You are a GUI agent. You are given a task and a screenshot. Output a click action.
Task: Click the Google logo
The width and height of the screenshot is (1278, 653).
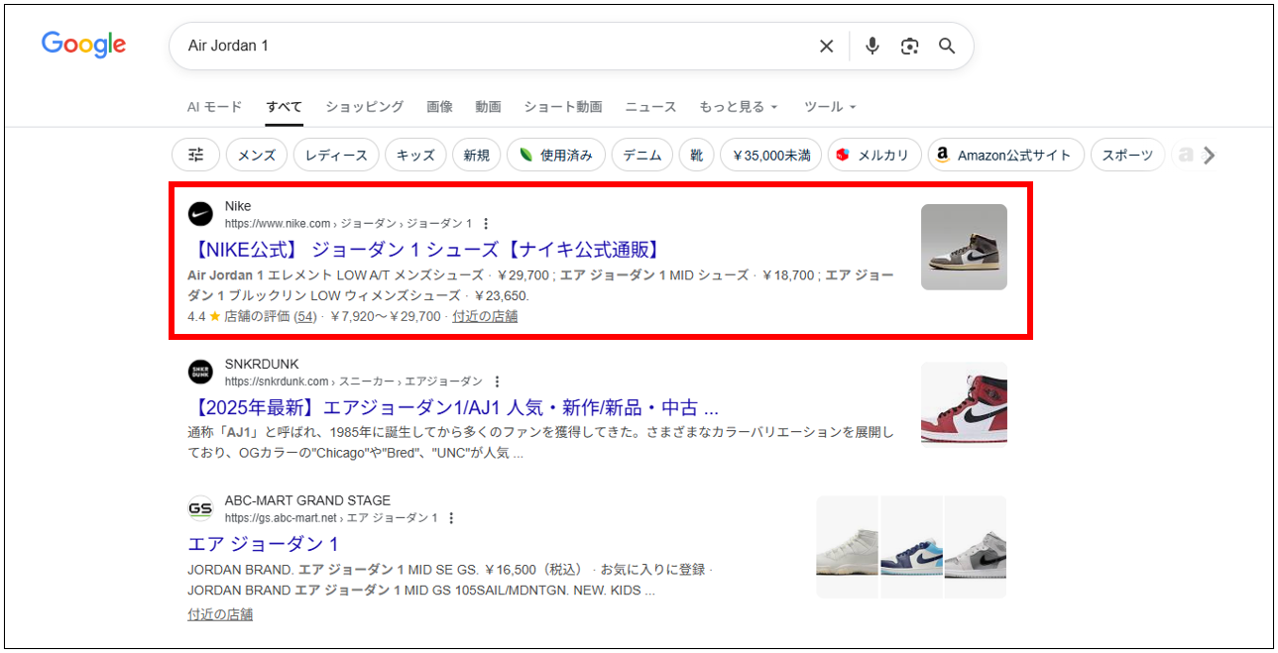83,45
